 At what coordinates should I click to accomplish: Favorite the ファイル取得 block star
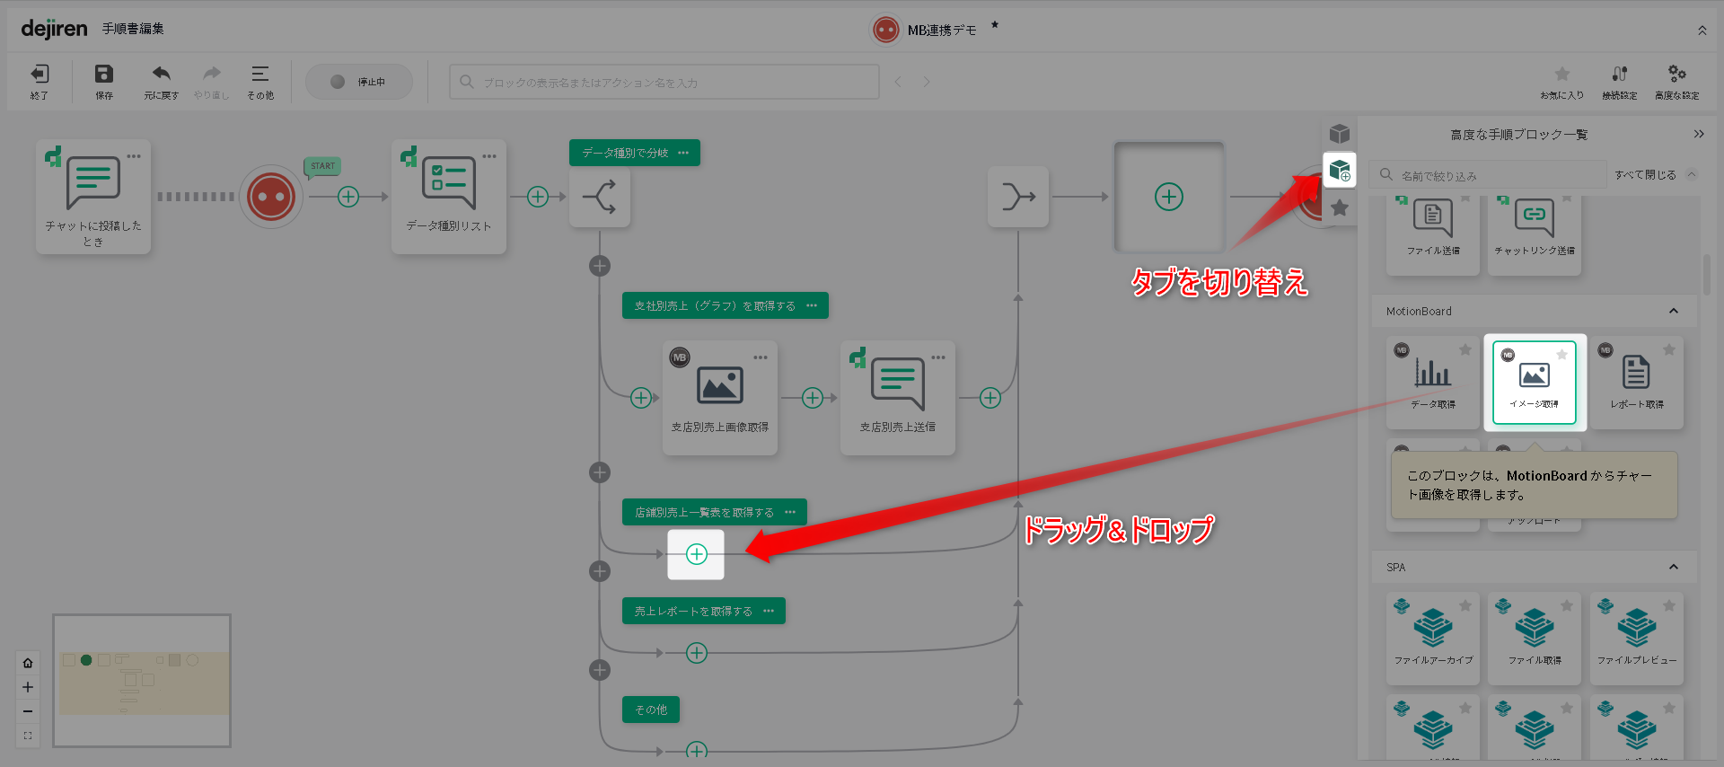1567,605
